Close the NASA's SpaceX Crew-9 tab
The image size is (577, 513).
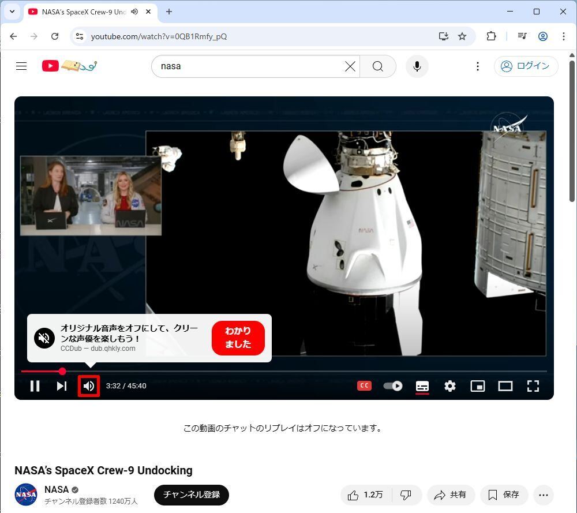pyautogui.click(x=148, y=12)
